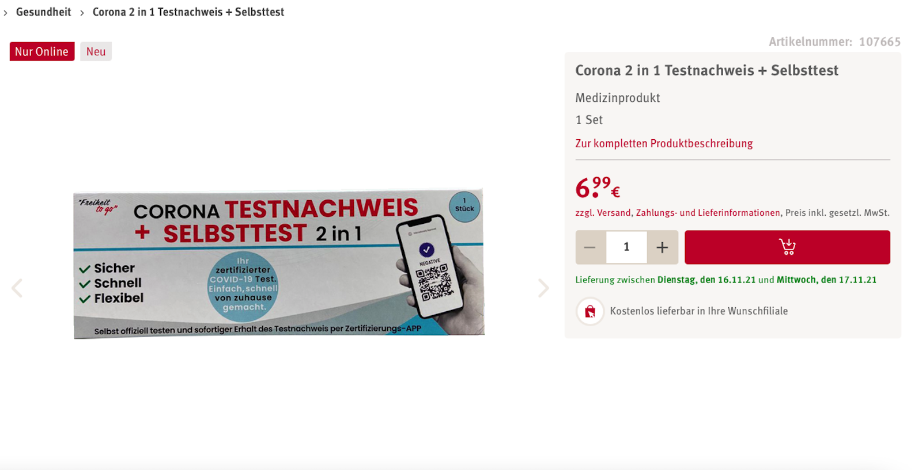Click the breadcrumb chevron before Gesundheit

[6, 13]
